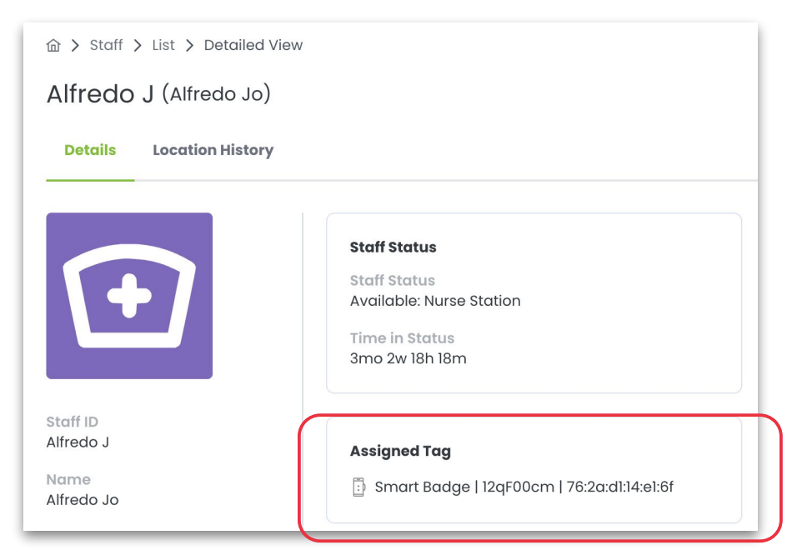Click the Staff Status card heading
Image resolution: width=797 pixels, height=555 pixels.
coord(393,247)
